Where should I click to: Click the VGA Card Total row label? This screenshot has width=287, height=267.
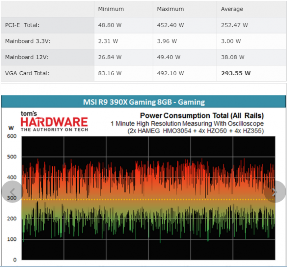pos(27,73)
